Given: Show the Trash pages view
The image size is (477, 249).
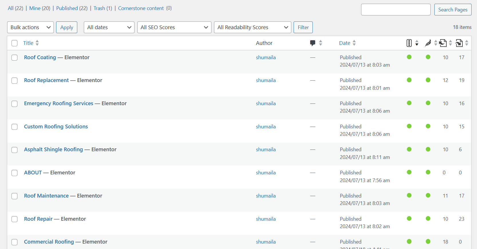Looking at the screenshot, I should click(x=99, y=8).
